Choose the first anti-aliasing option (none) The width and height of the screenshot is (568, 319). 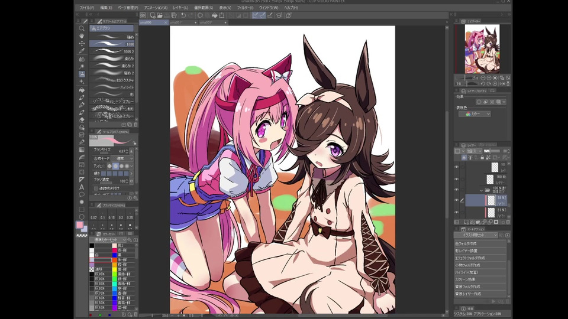(109, 166)
